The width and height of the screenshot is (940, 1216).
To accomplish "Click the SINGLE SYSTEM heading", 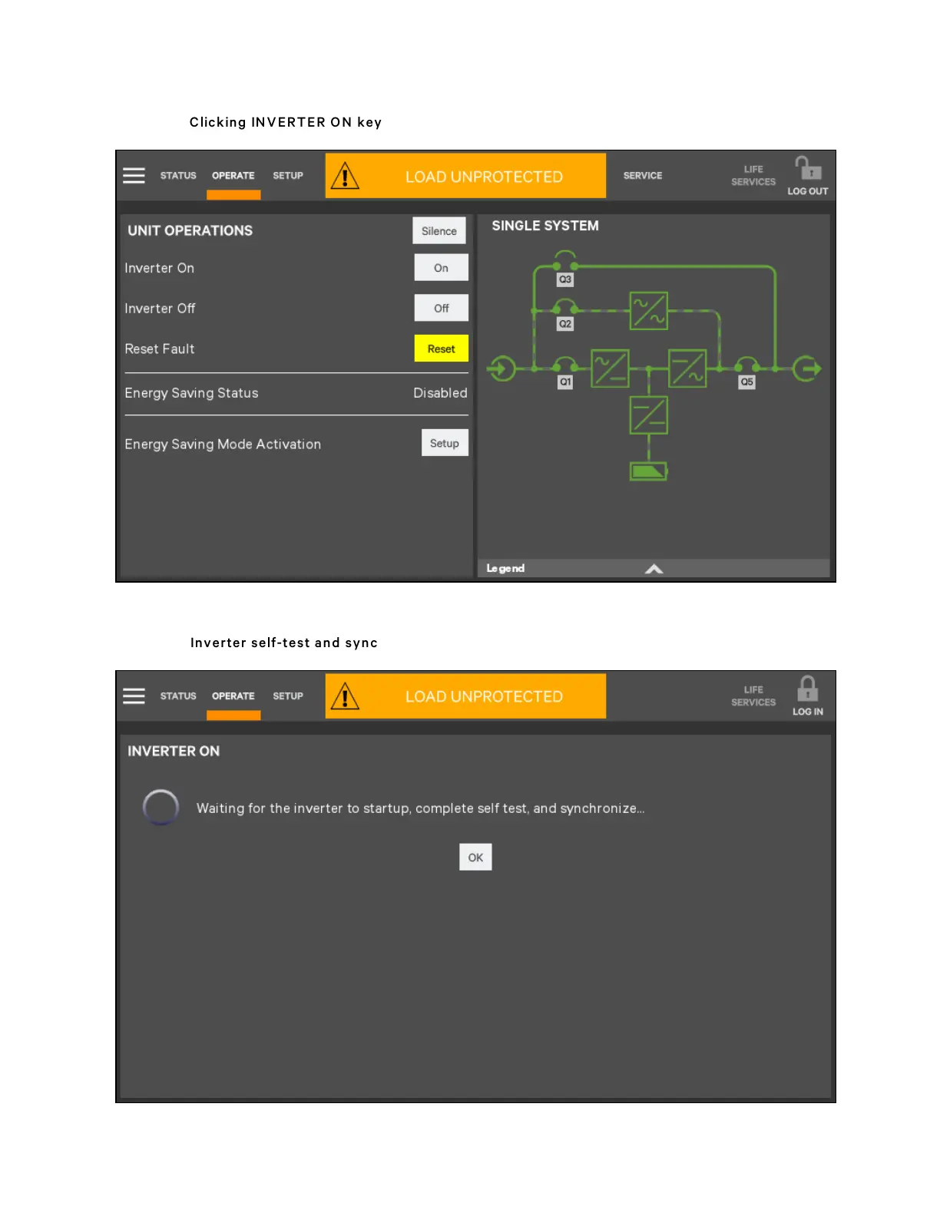I will tap(545, 226).
